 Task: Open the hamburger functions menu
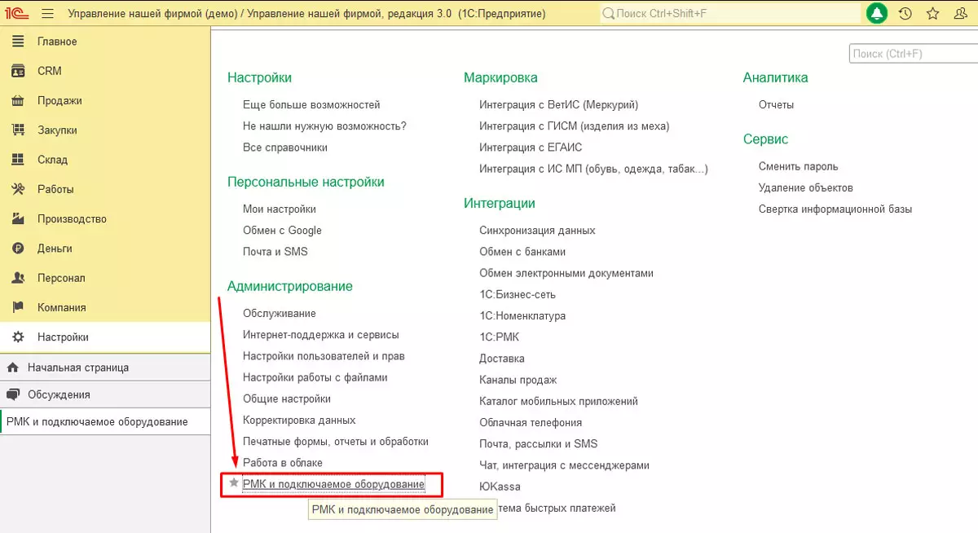pyautogui.click(x=47, y=14)
